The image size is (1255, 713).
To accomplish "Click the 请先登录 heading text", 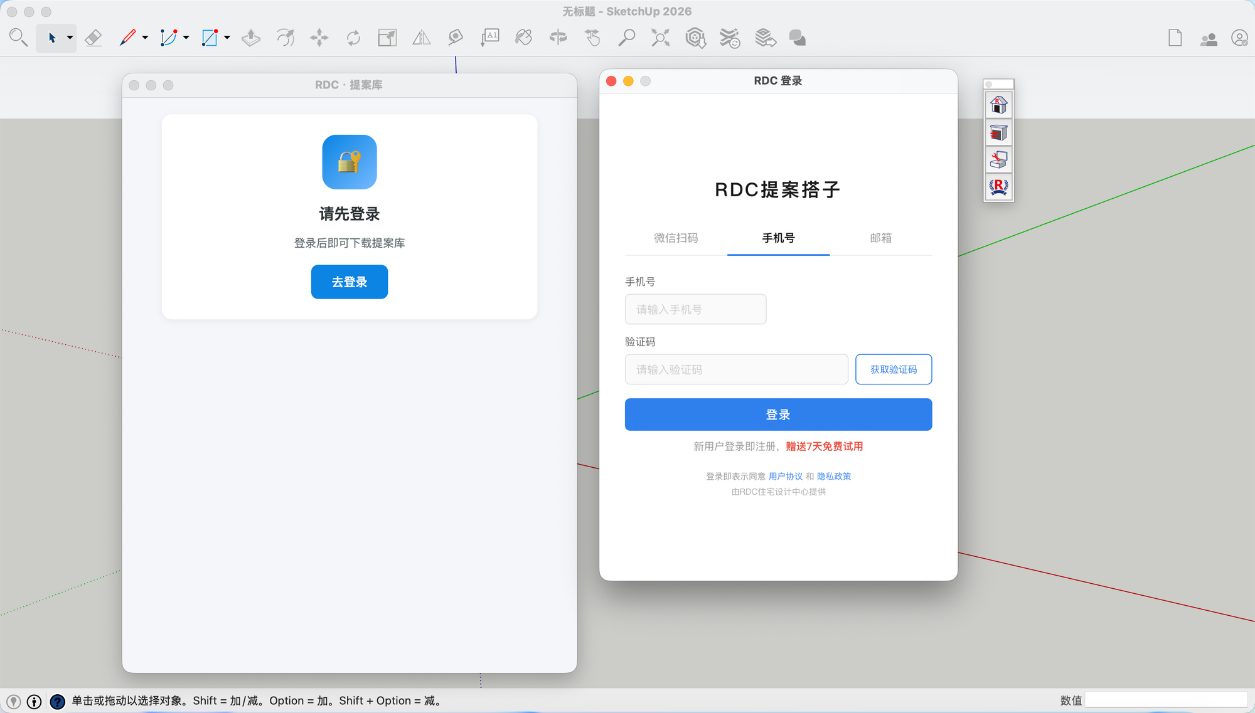I will (350, 214).
